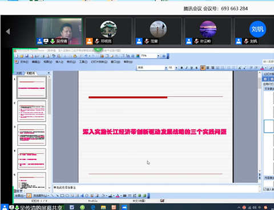Click the Increase Font Size icon

239,68
